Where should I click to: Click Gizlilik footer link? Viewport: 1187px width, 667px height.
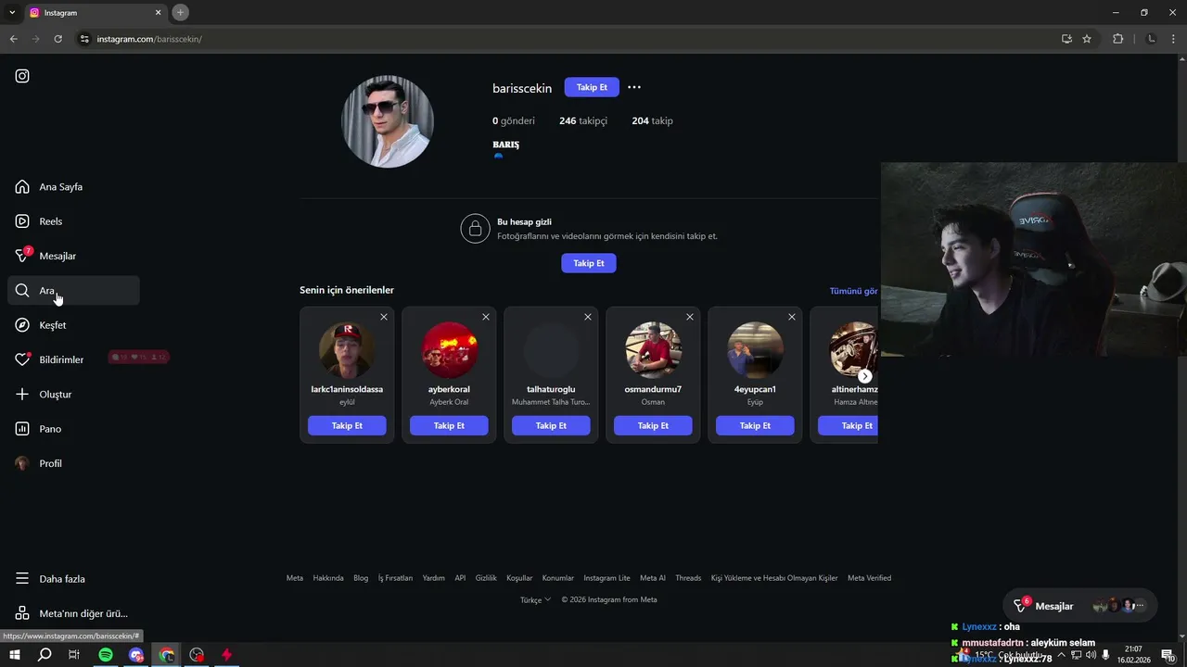pyautogui.click(x=486, y=578)
